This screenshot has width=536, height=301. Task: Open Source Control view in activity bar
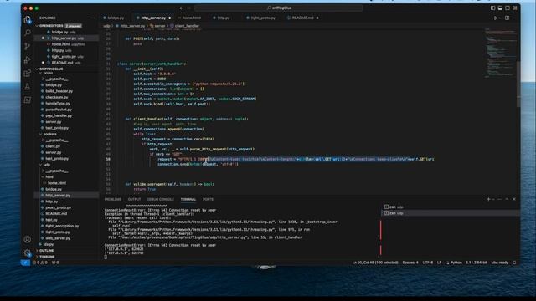click(x=28, y=47)
